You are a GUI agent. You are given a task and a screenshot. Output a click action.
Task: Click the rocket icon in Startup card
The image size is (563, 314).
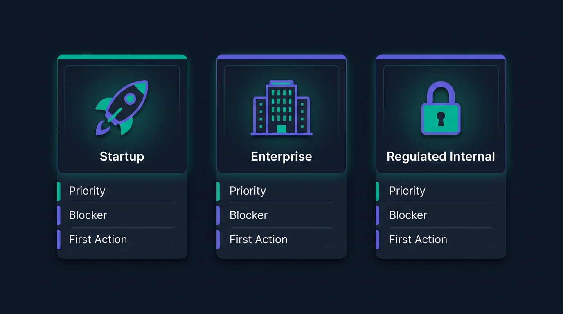(122, 108)
